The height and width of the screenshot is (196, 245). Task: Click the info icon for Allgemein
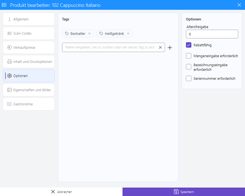click(10, 19)
